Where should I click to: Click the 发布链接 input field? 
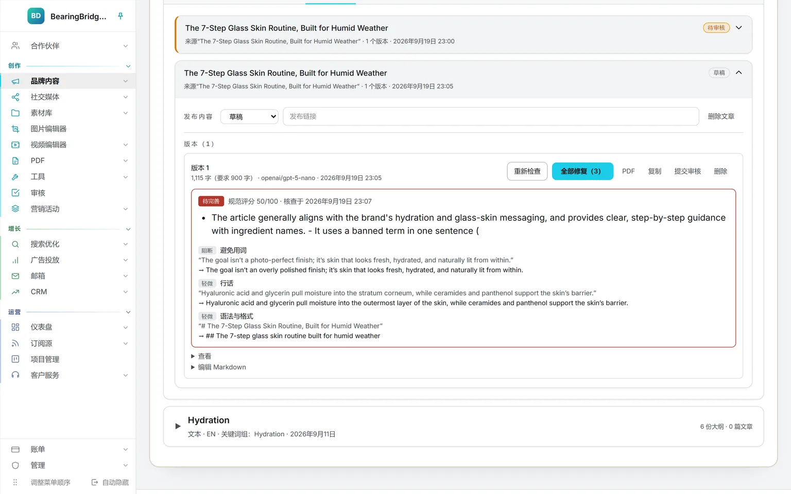[491, 116]
